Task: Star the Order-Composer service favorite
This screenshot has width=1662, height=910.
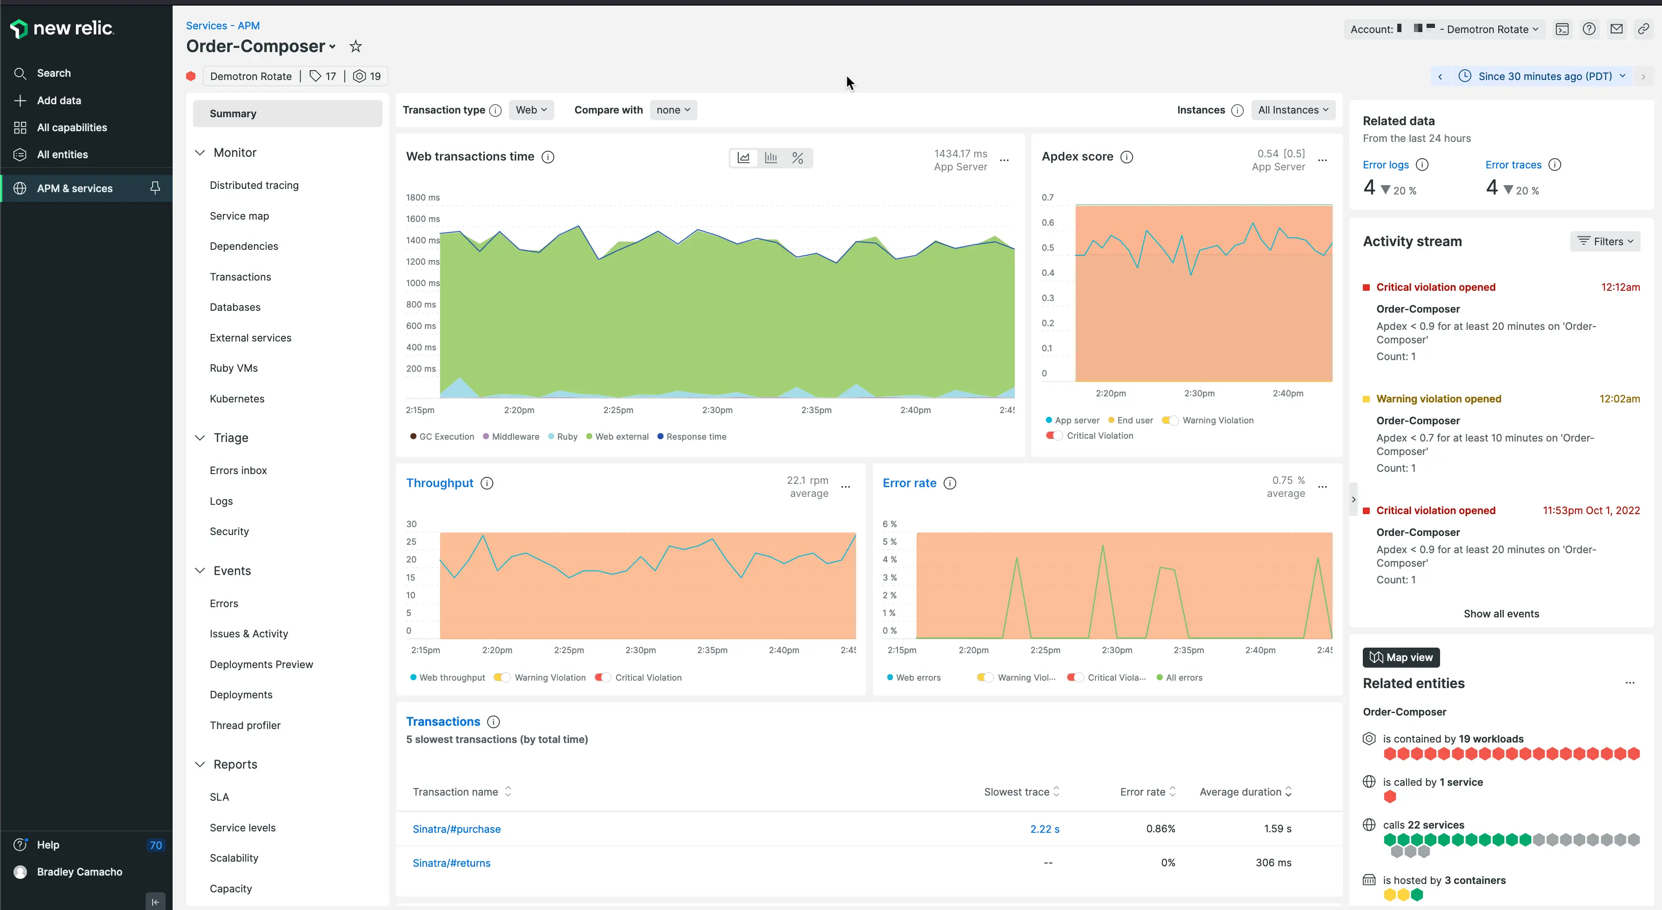Action: coord(355,46)
